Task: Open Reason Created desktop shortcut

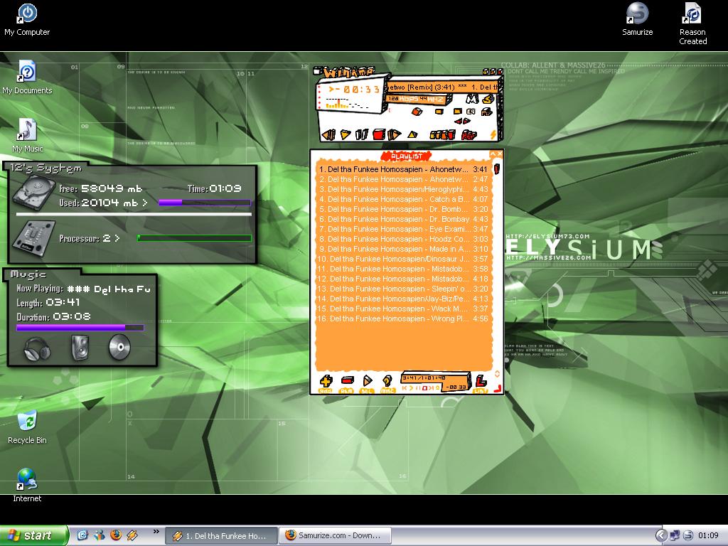Action: (692, 23)
